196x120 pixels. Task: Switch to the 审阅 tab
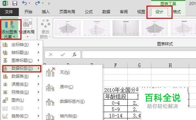point(124,12)
